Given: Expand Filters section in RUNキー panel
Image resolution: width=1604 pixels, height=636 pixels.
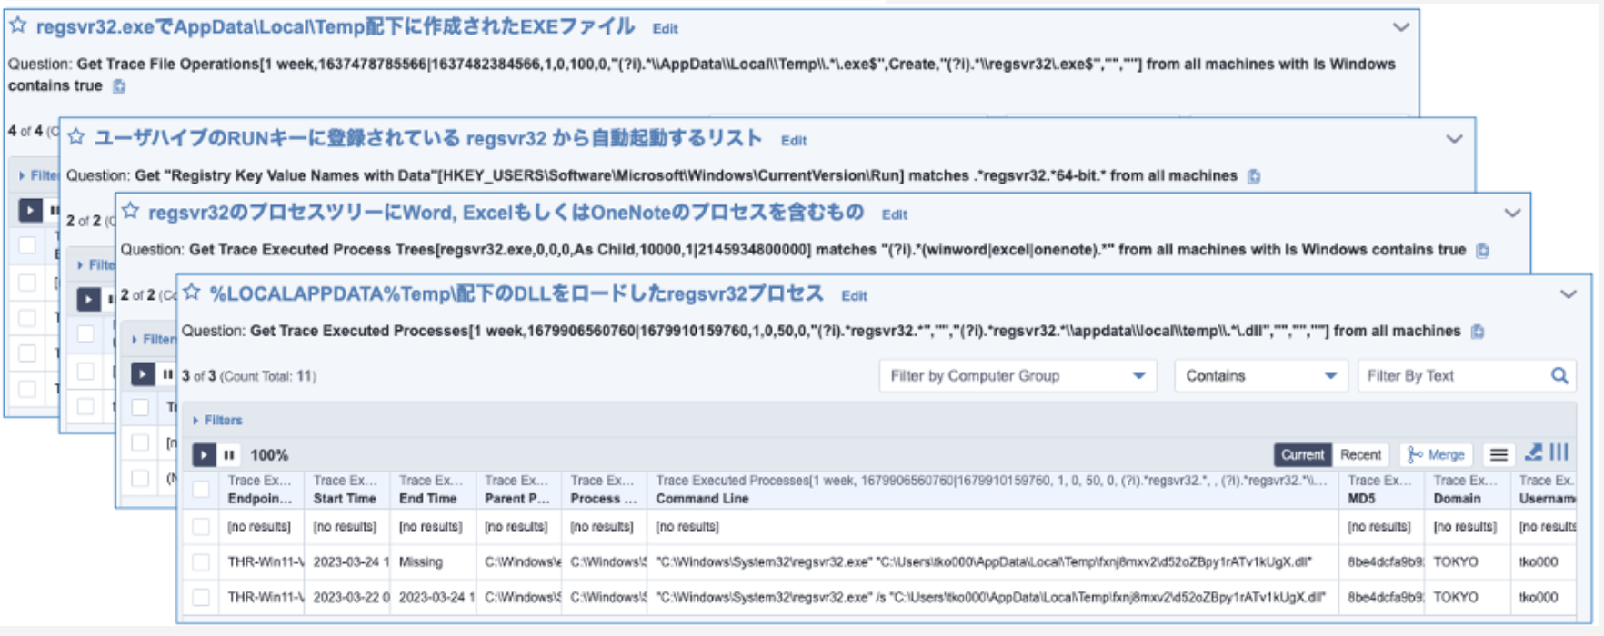Looking at the screenshot, I should [x=96, y=264].
